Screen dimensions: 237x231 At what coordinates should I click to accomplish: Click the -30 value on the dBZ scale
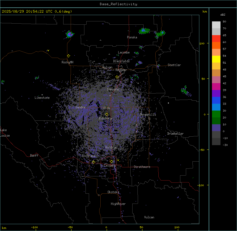pyautogui.click(x=225, y=145)
